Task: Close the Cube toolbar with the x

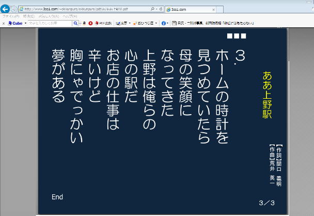Action: pos(4,23)
